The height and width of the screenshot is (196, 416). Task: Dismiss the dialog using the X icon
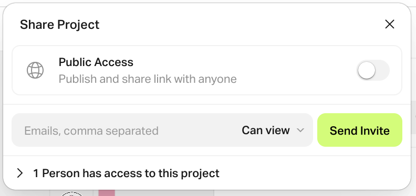(x=389, y=24)
